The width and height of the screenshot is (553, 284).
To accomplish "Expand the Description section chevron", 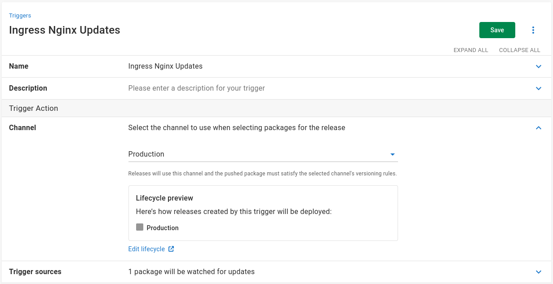I will [x=539, y=88].
